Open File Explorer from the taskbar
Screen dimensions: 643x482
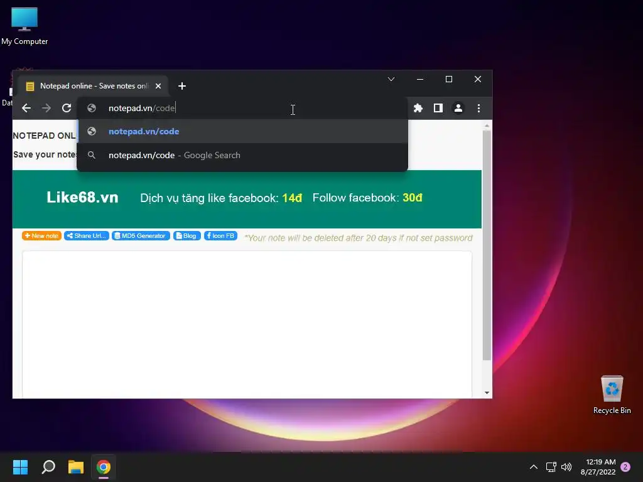click(x=76, y=467)
